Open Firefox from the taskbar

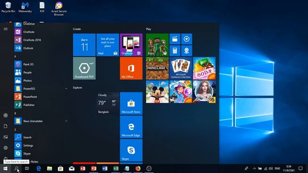pyautogui.click(x=138, y=169)
